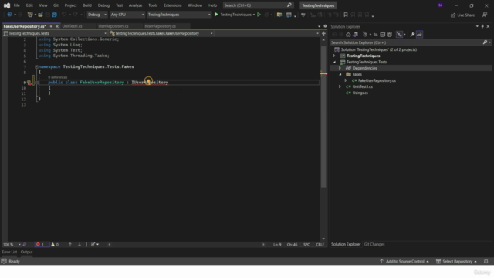Click the outlined Start Without Debugging arrow
Viewport: 494px width, 278px height.
(x=259, y=15)
